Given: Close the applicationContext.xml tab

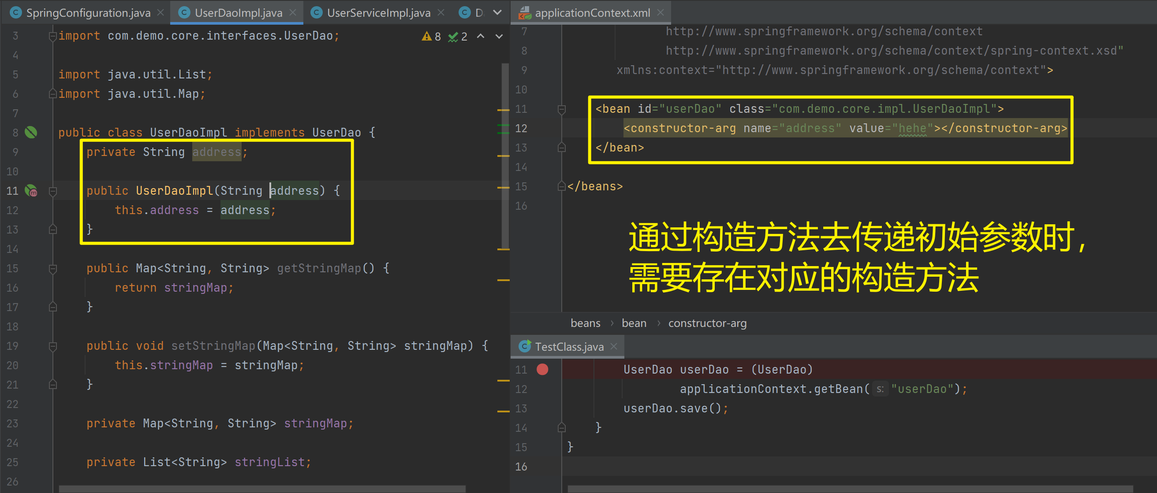Looking at the screenshot, I should 660,13.
